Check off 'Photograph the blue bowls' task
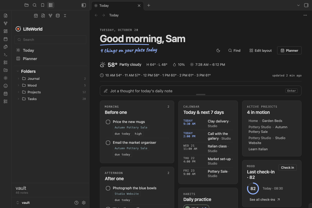Viewport: 312px width, 208px height. [108, 188]
